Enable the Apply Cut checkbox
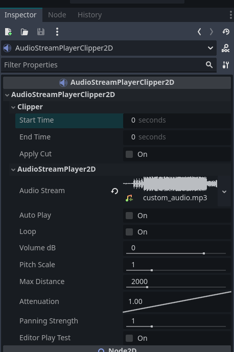 [x=129, y=154]
